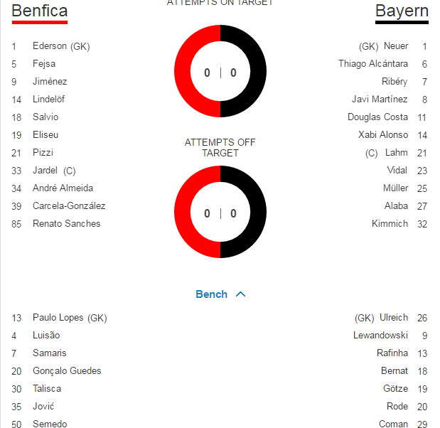This screenshot has width=440, height=428.
Task: Collapse the Bench section chevron
Action: 240,294
